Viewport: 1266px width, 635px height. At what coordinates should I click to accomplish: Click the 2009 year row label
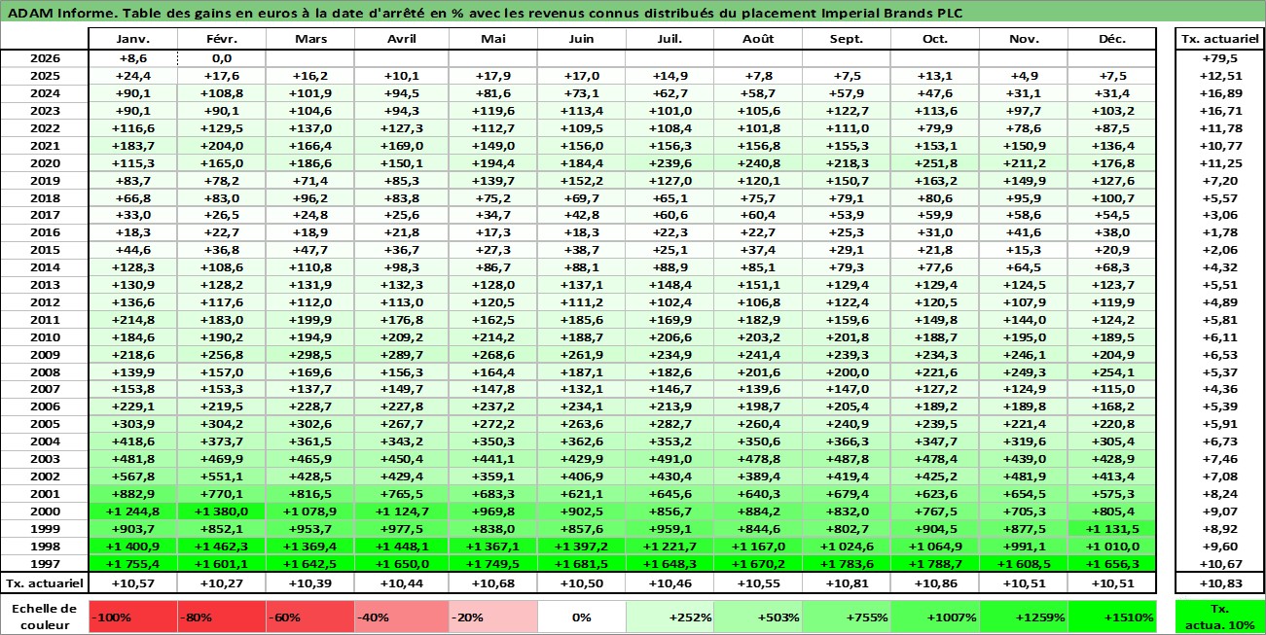pyautogui.click(x=45, y=355)
